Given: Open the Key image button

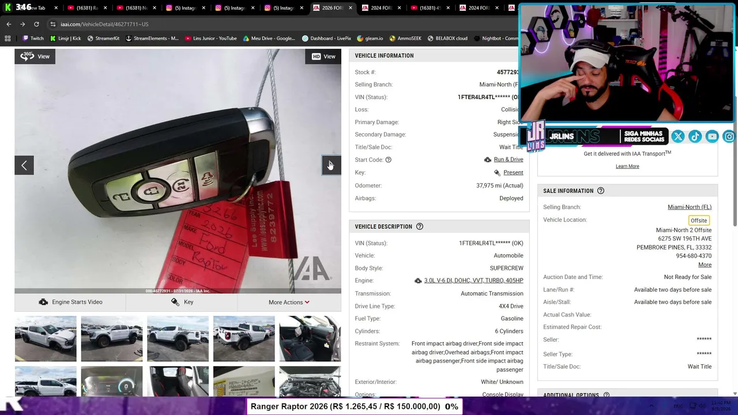Looking at the screenshot, I should [182, 302].
